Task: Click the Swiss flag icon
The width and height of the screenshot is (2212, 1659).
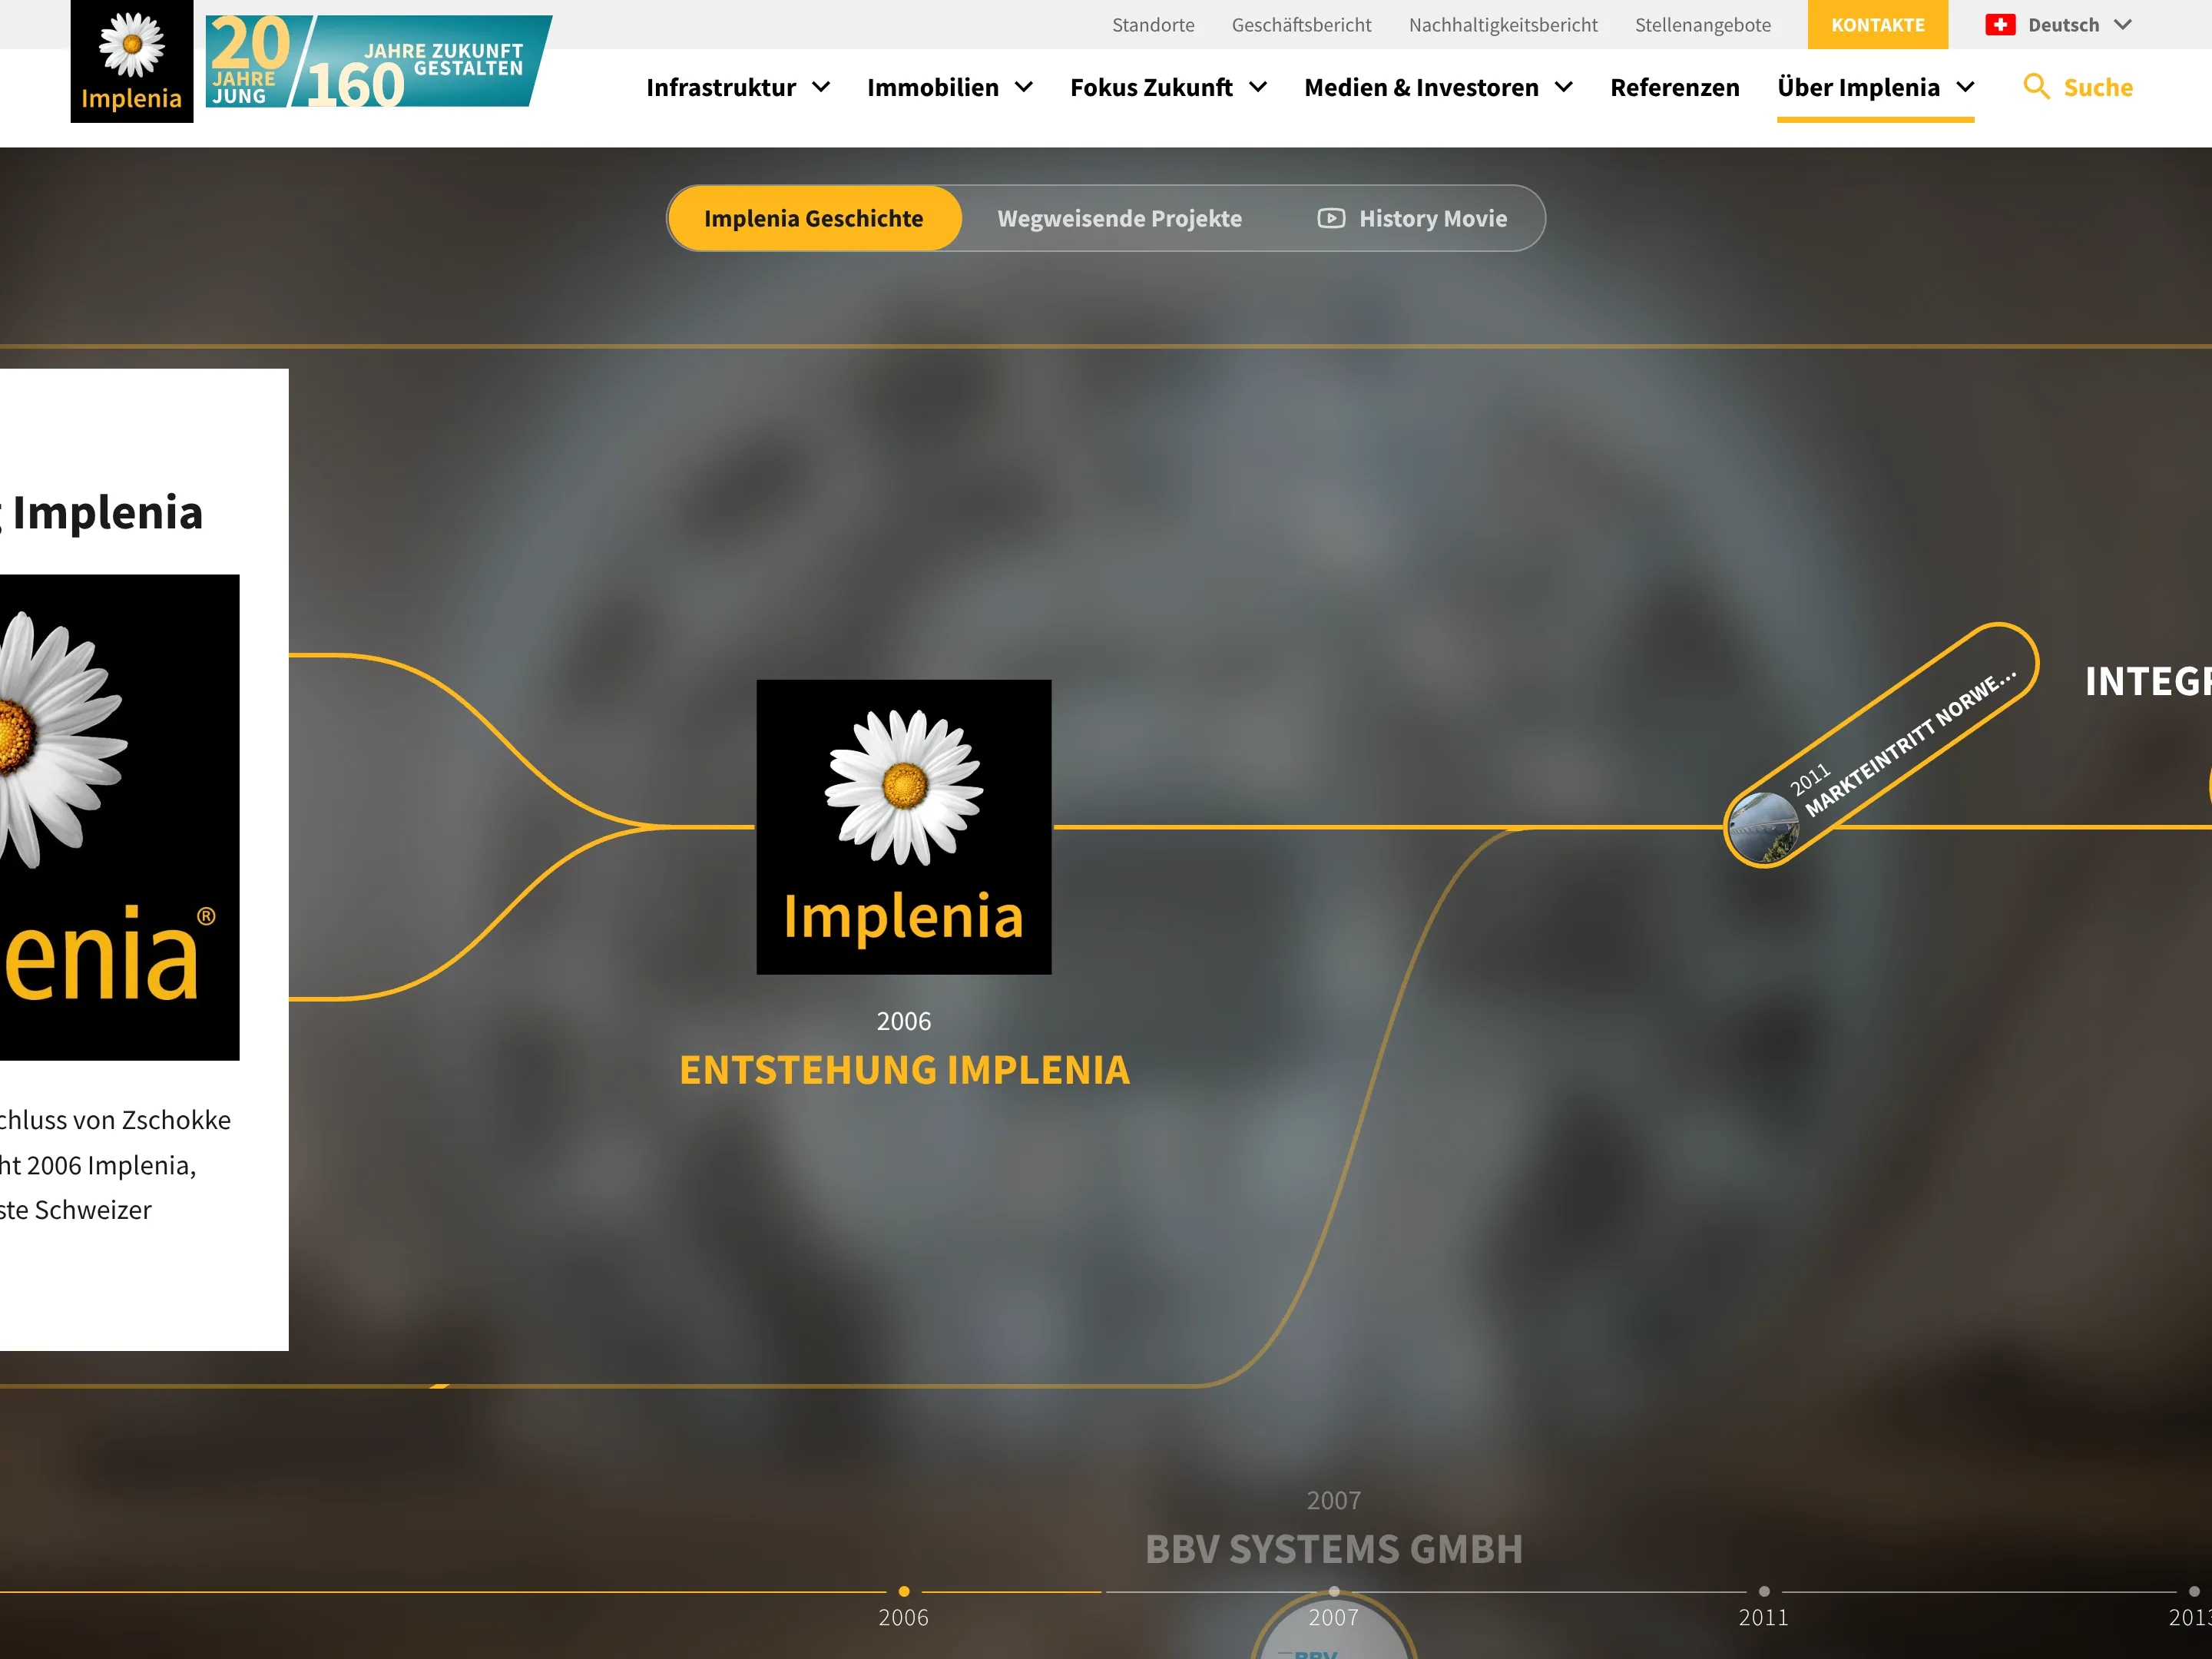Action: pos(2000,25)
